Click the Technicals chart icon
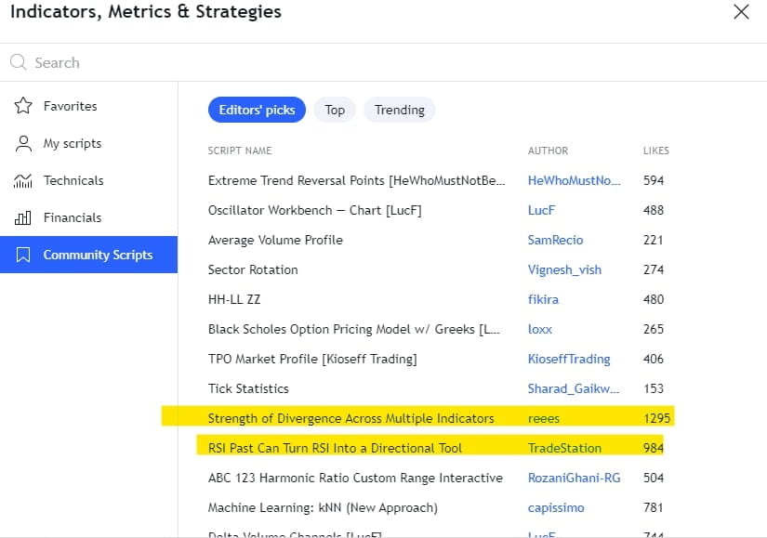 (x=24, y=180)
